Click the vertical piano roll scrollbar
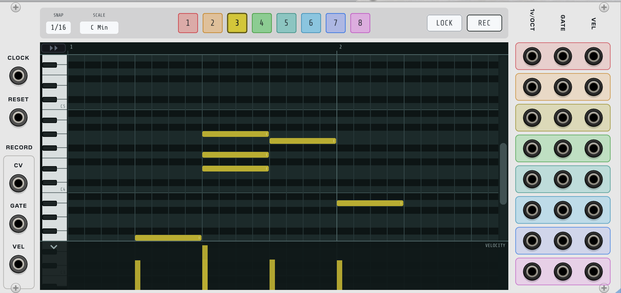The width and height of the screenshot is (621, 293). click(503, 174)
